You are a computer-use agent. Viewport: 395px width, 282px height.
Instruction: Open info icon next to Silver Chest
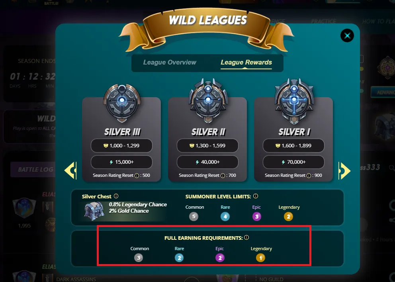(116, 196)
